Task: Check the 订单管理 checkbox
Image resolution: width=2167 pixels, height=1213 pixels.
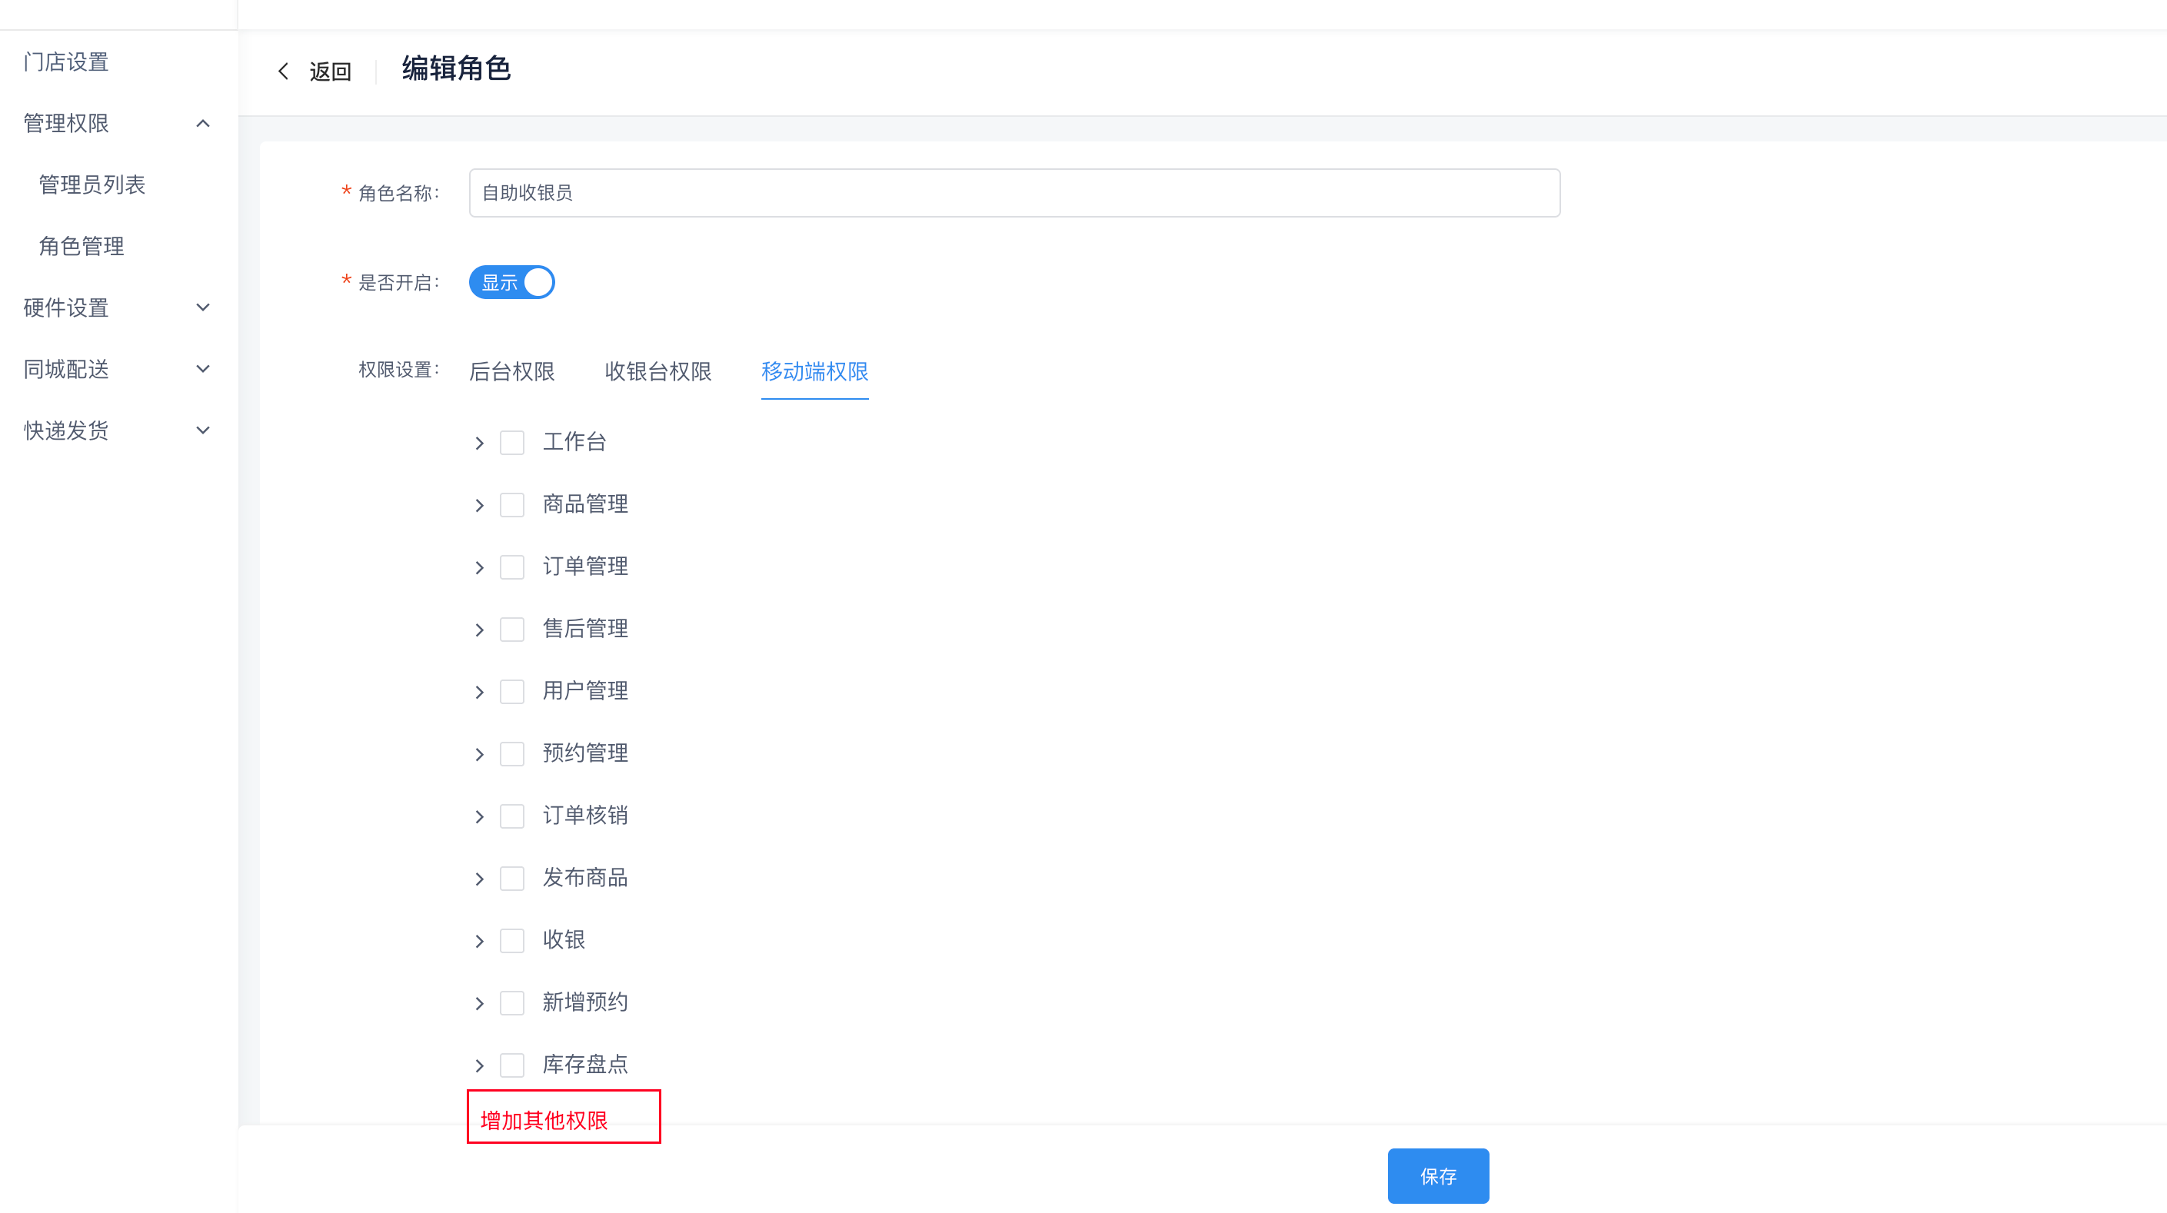Action: [512, 567]
